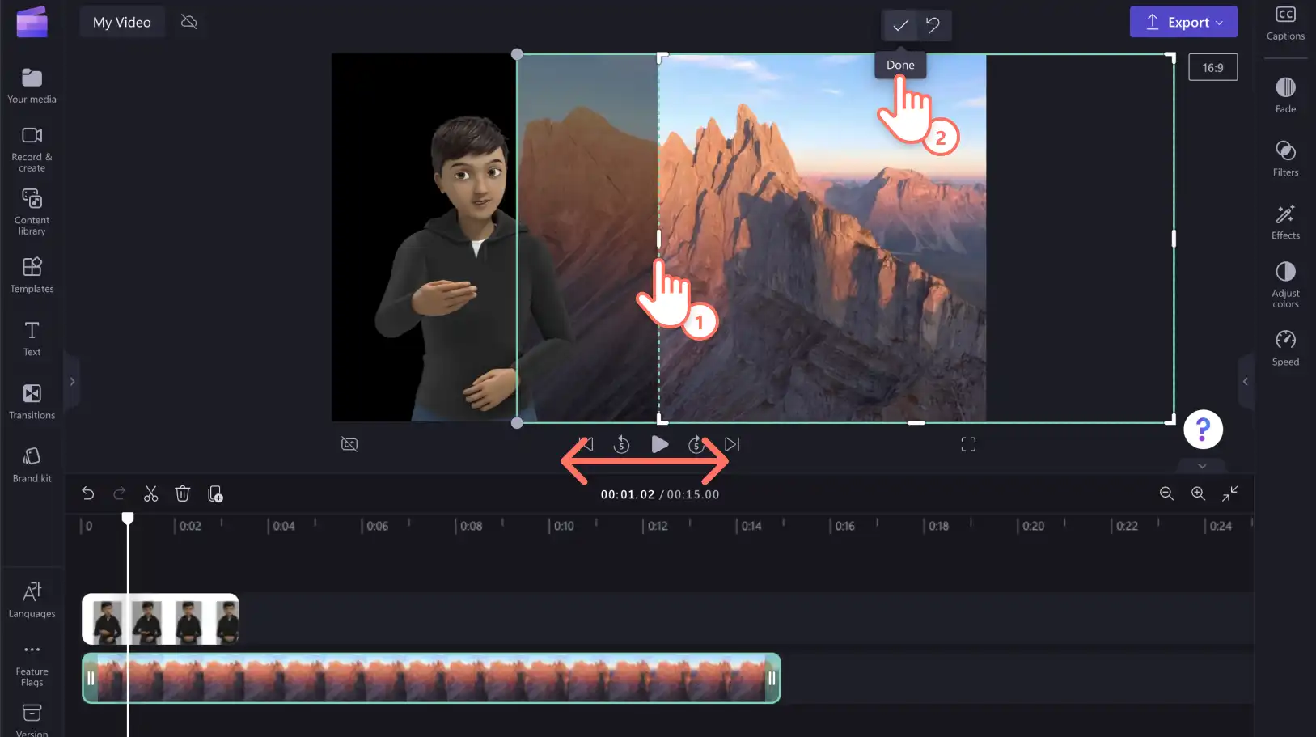
Task: Open the Captions panel
Action: pyautogui.click(x=1285, y=23)
